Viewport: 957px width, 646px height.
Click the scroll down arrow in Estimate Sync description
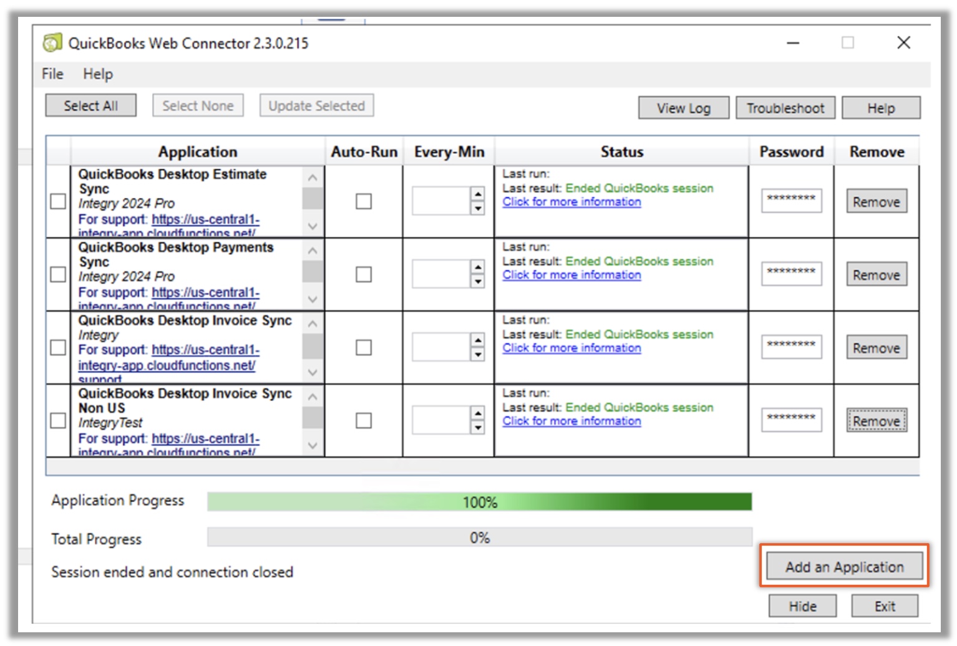point(313,226)
